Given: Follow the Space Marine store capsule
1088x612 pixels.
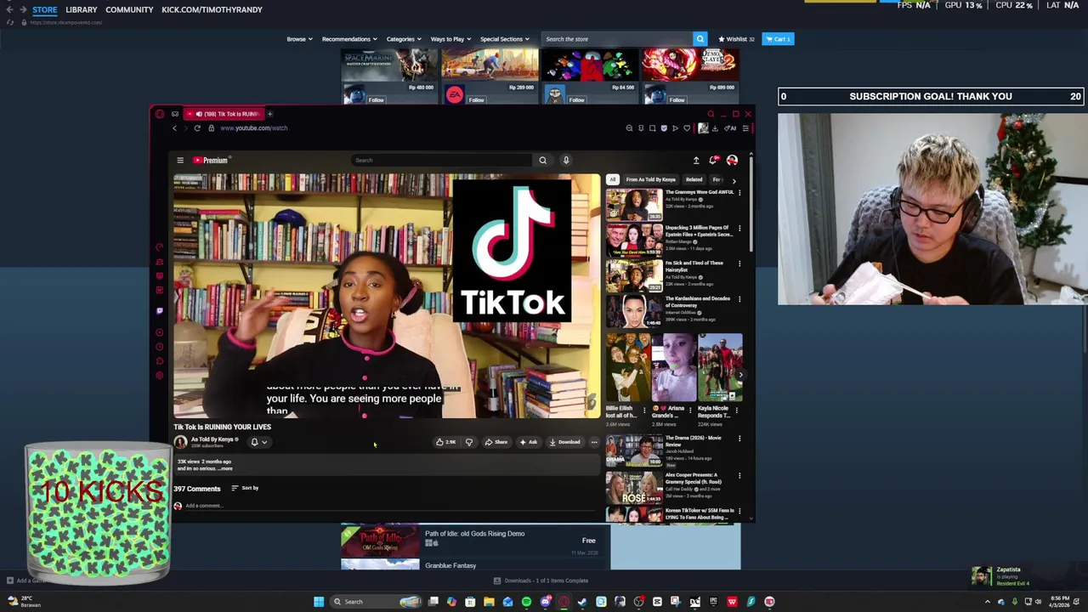Looking at the screenshot, I should pyautogui.click(x=376, y=100).
